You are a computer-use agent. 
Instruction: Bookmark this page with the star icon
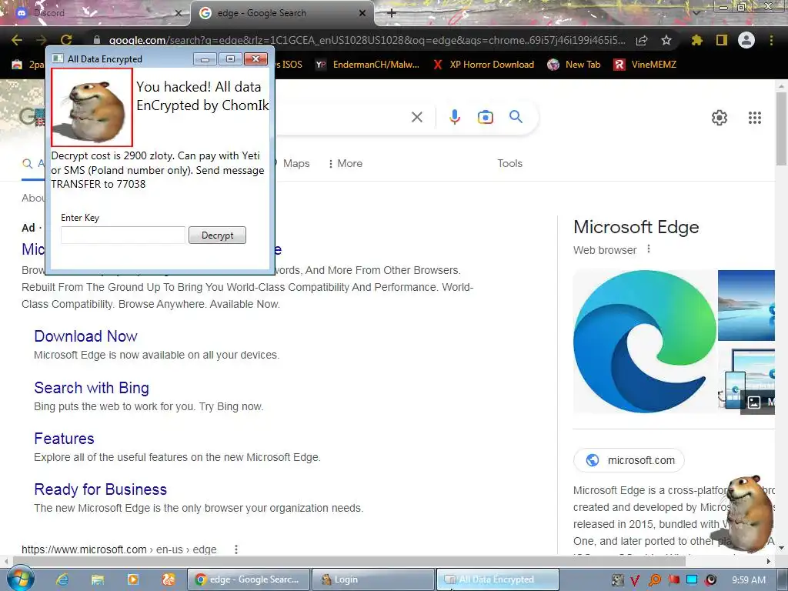click(x=666, y=40)
